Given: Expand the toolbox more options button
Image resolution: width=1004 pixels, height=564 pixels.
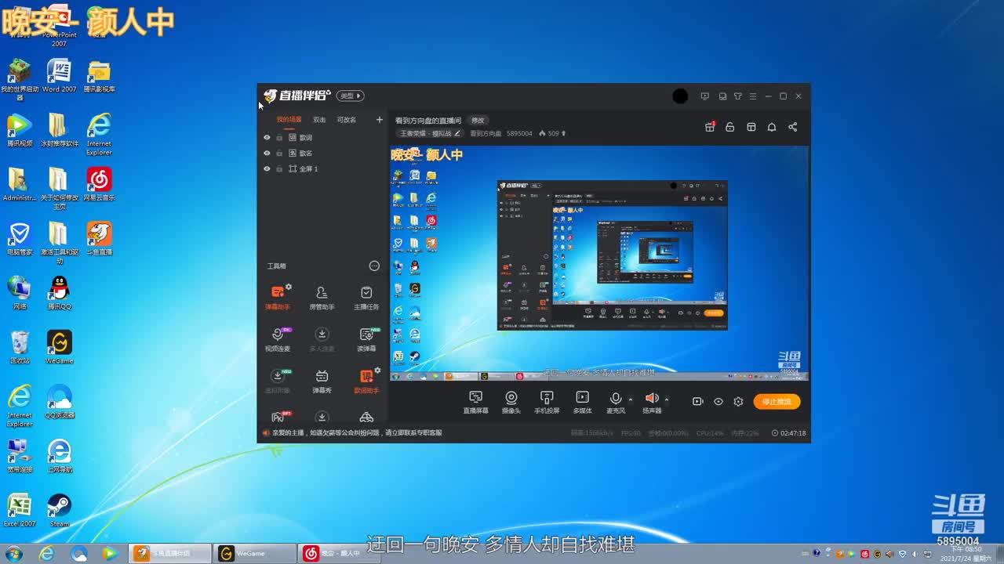Looking at the screenshot, I should (374, 266).
